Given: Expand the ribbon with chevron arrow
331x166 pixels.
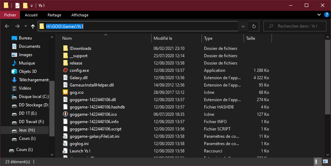Looking at the screenshot, I should [319, 15].
